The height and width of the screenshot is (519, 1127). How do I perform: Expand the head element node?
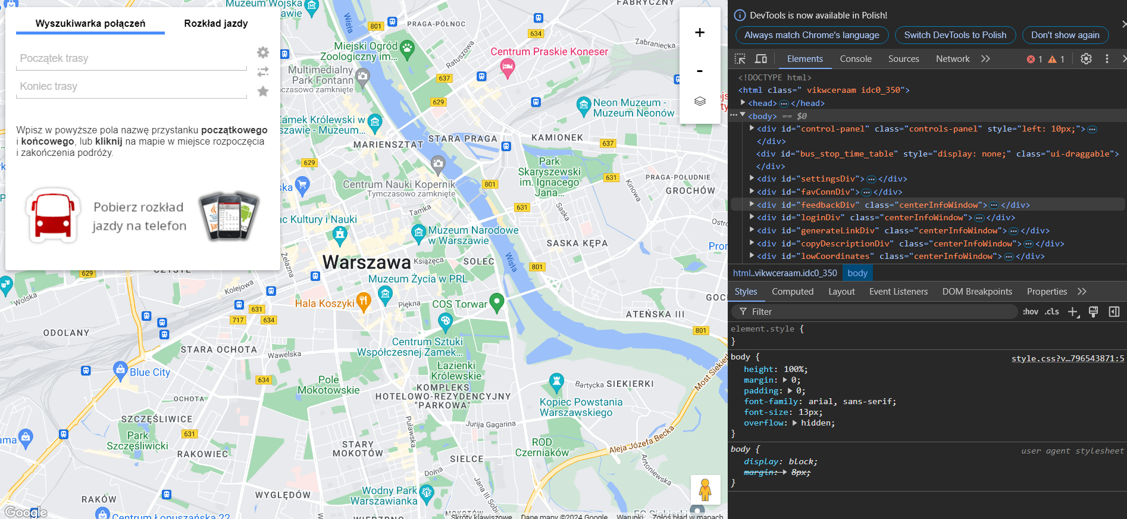tap(743, 103)
